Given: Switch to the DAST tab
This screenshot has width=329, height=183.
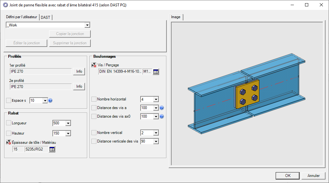Looking at the screenshot, I should click(x=46, y=17).
